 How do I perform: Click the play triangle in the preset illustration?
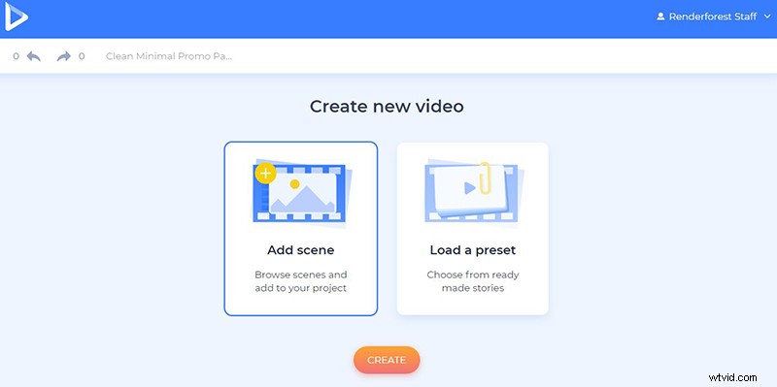pos(470,187)
